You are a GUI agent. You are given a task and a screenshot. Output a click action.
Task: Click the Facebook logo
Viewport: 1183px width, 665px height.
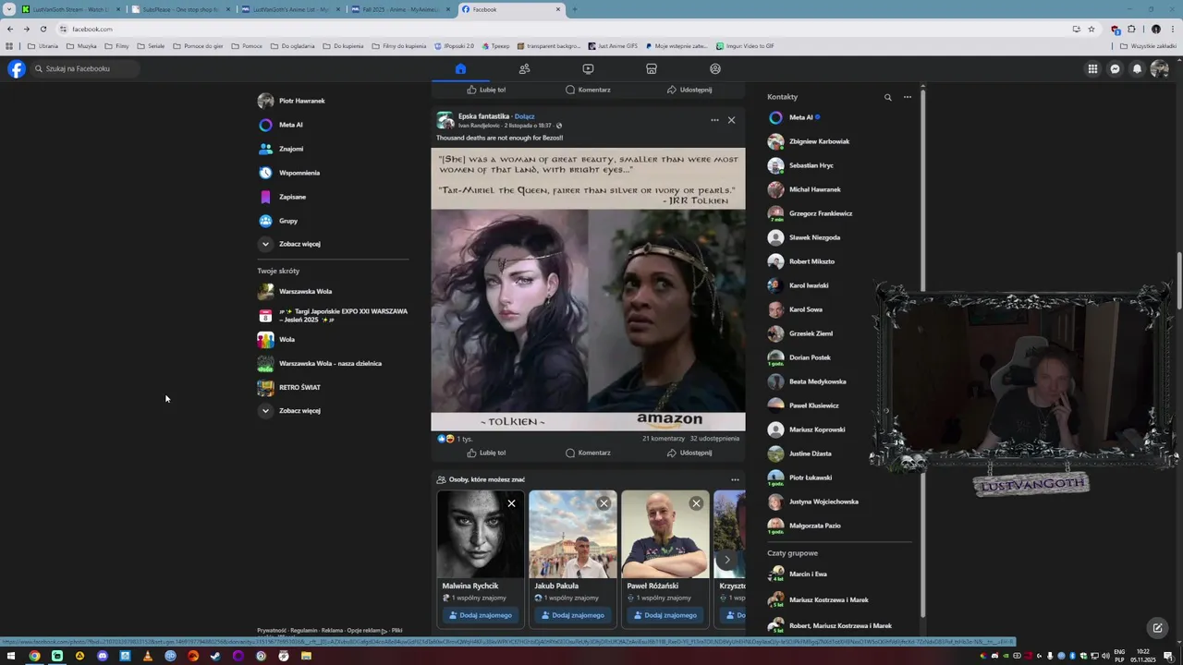(x=16, y=68)
